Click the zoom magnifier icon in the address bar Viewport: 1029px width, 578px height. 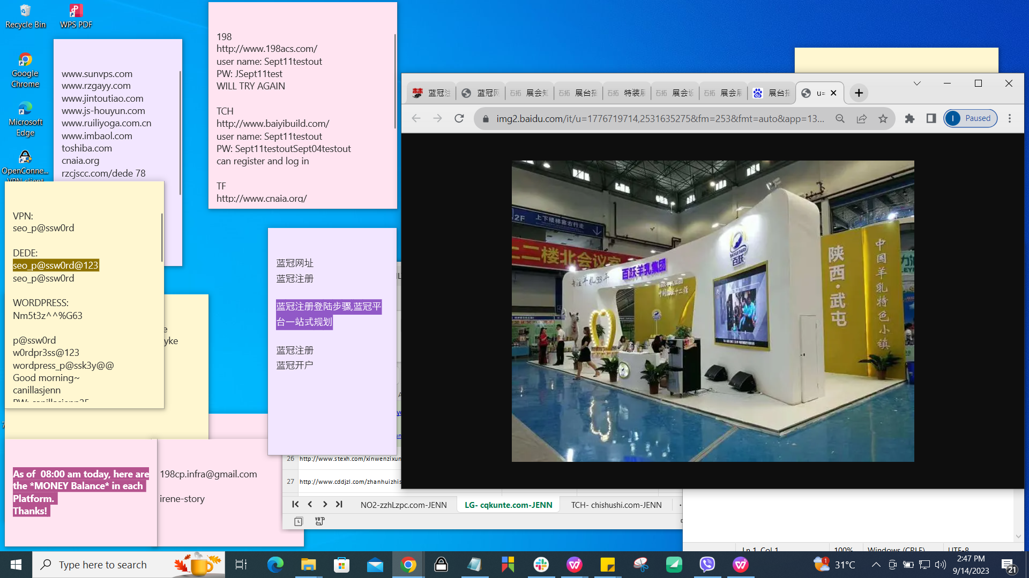point(840,118)
